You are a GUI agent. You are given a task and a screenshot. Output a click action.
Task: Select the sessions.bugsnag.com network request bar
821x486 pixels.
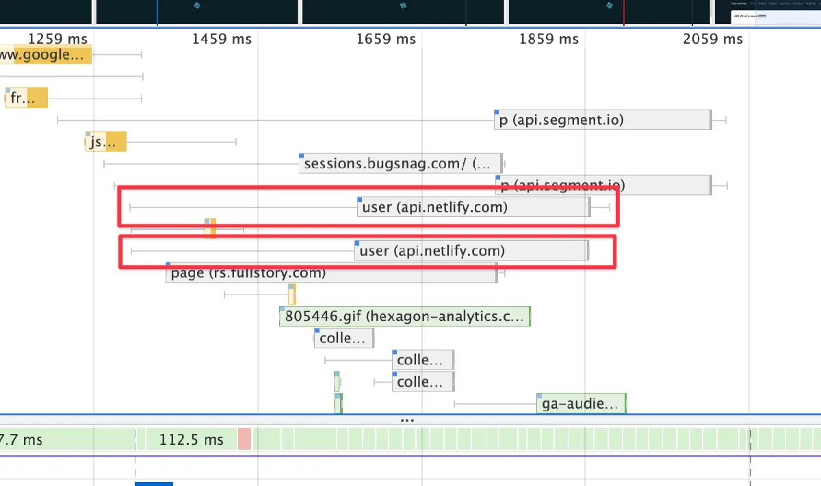401,164
